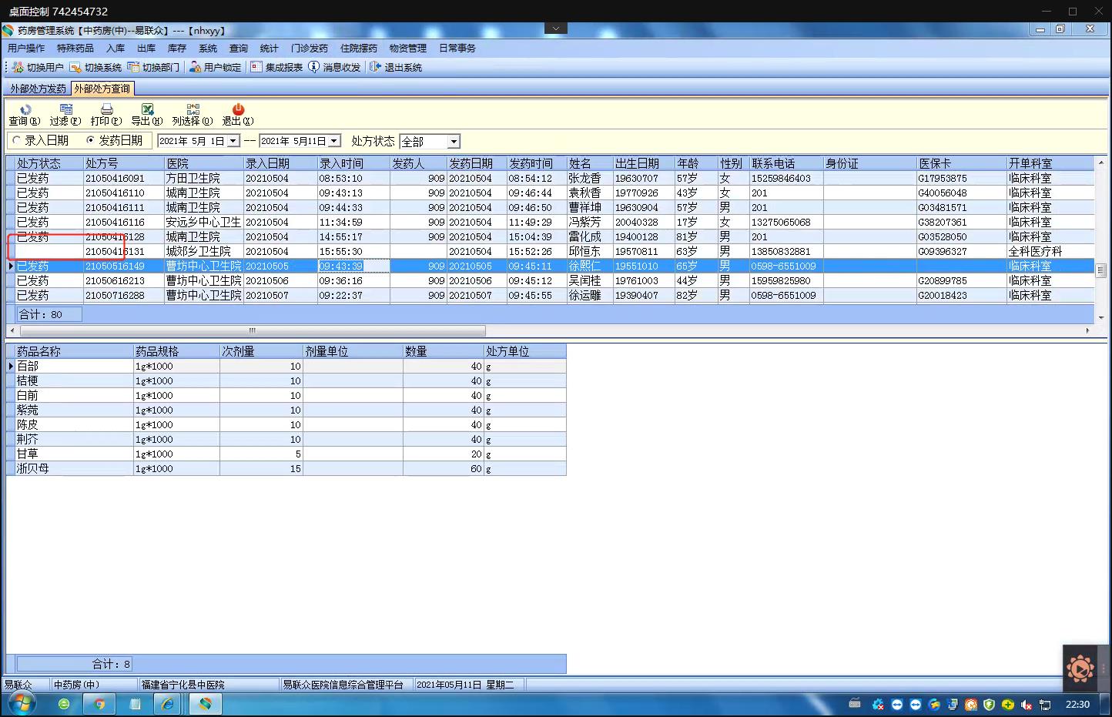The width and height of the screenshot is (1112, 717).
Task: Open the 门诊发药 menu
Action: [309, 48]
